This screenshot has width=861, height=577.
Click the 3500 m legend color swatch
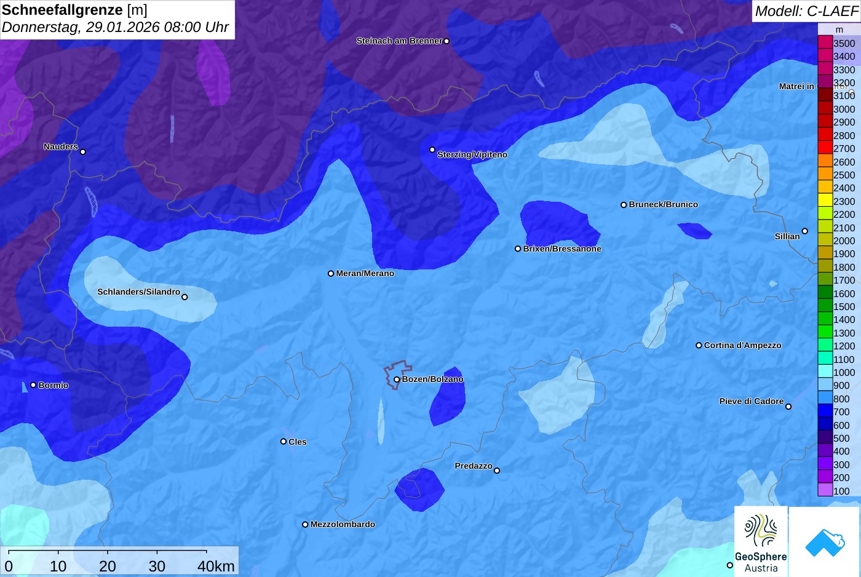point(825,42)
